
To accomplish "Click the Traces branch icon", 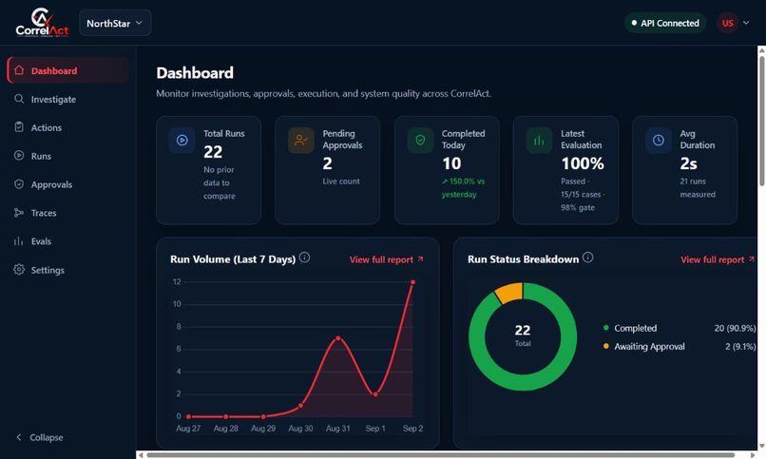I will (19, 213).
